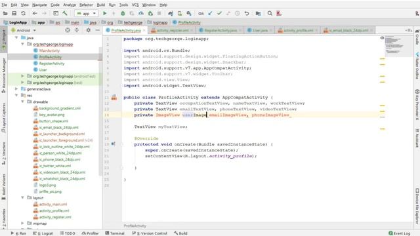Click the Make Project hammer icon
Image resolution: width=420 pixels, height=236 pixels.
[x=65, y=13]
